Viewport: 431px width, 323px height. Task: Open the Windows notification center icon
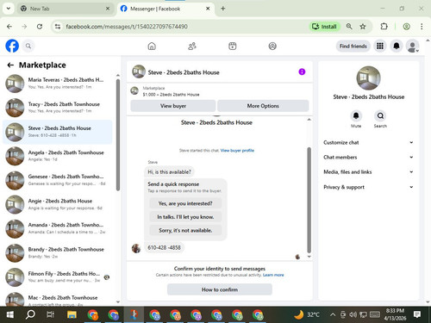pyautogui.click(x=417, y=314)
